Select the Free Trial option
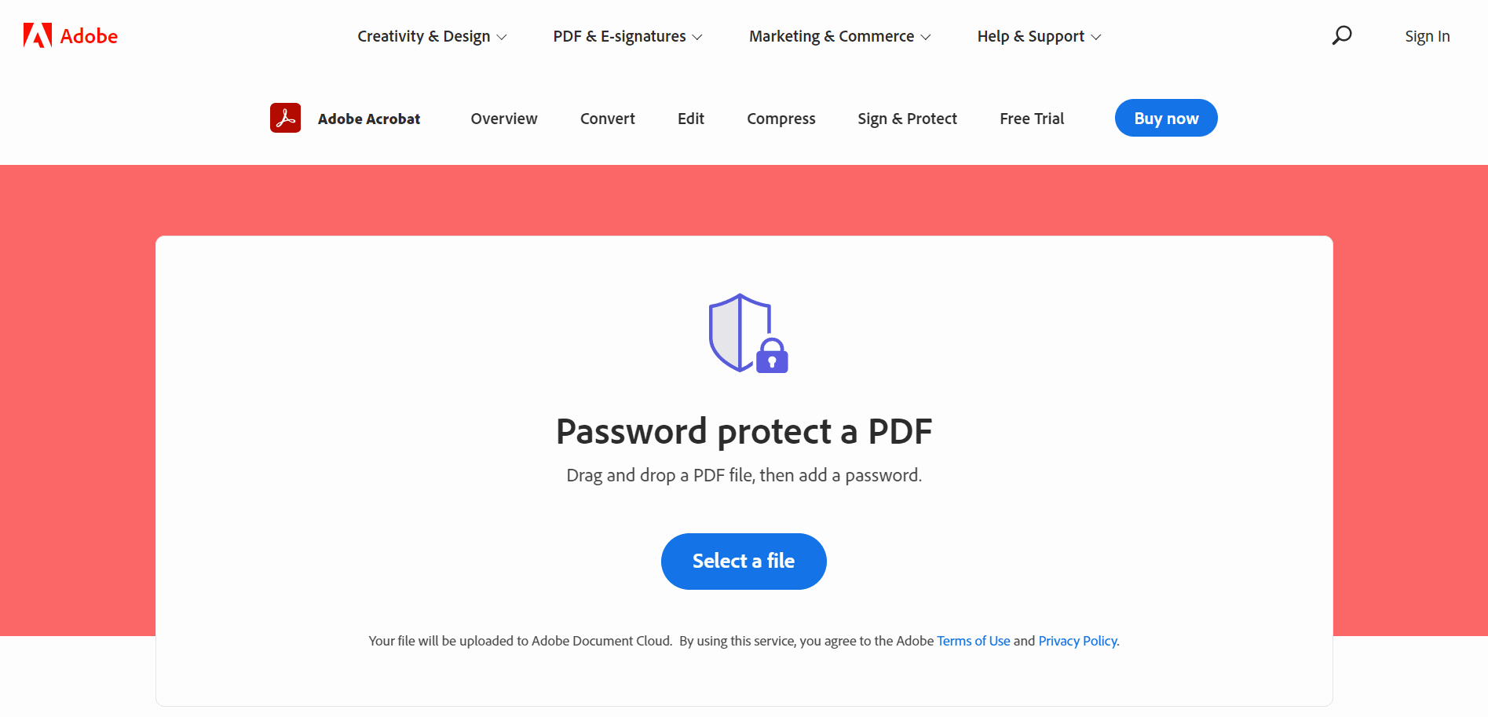The image size is (1488, 717). 1031,118
